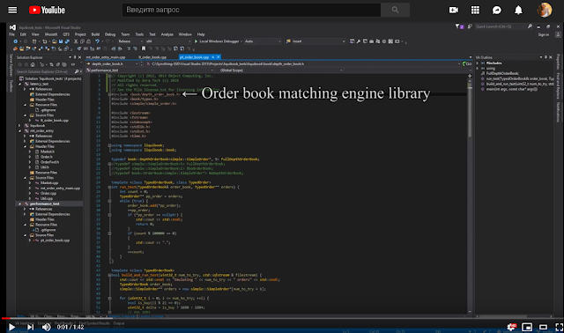The width and height of the screenshot is (564, 333).
Task: Close the pt_order_book.cpp tab
Action: pyautogui.click(x=218, y=57)
